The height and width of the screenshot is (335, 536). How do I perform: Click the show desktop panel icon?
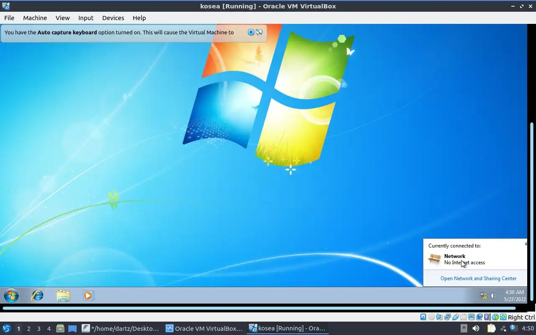click(x=72, y=329)
